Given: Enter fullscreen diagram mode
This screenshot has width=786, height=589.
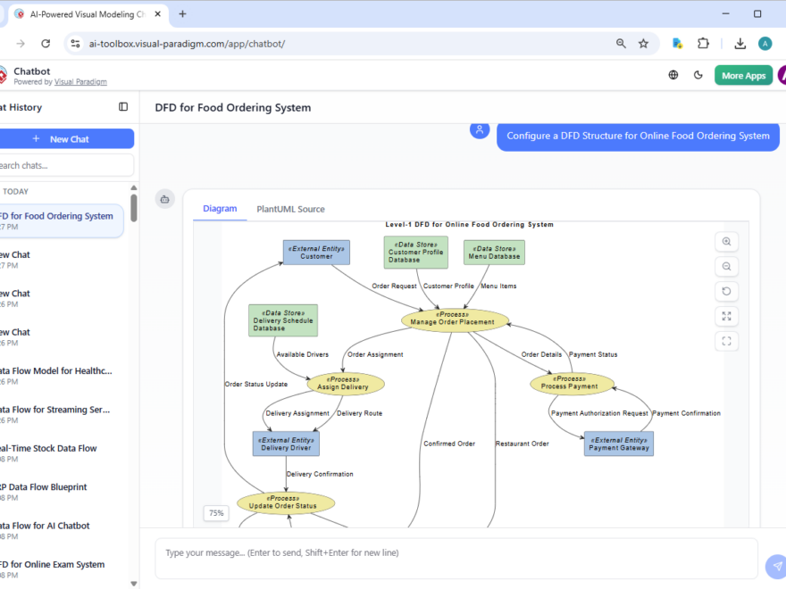Looking at the screenshot, I should (726, 340).
